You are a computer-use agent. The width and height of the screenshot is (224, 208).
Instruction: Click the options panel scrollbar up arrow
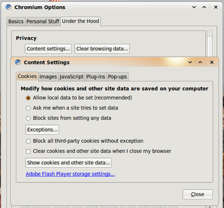(210, 34)
